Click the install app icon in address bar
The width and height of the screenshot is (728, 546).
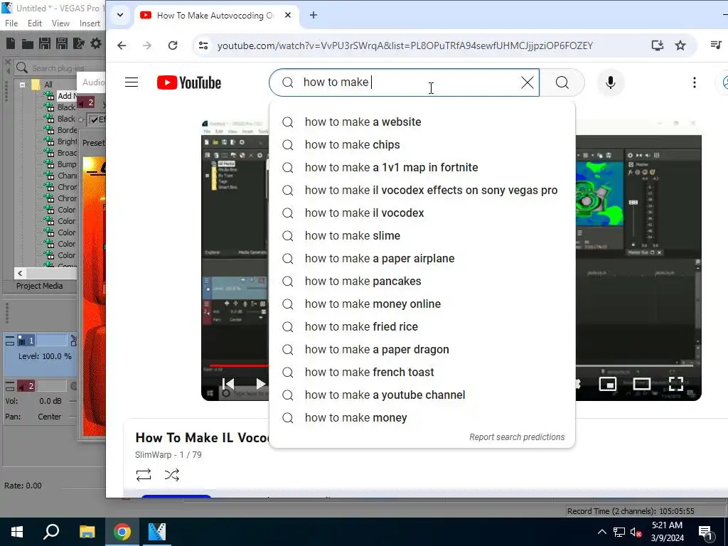tap(657, 45)
